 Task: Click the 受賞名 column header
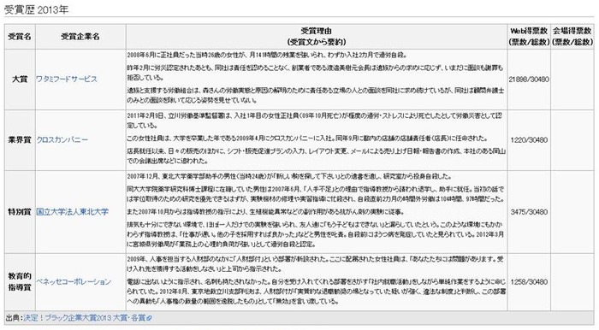click(20, 37)
